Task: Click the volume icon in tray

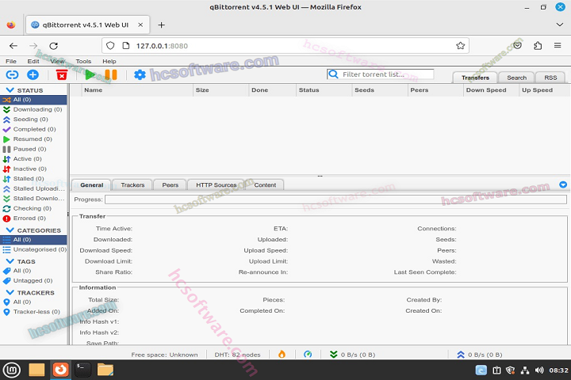Action: click(539, 370)
